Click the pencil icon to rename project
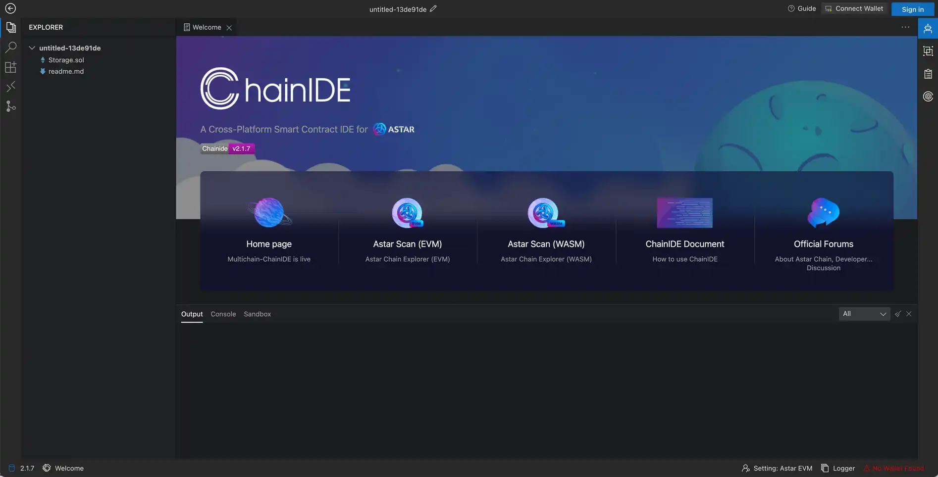The image size is (938, 477). 433,9
